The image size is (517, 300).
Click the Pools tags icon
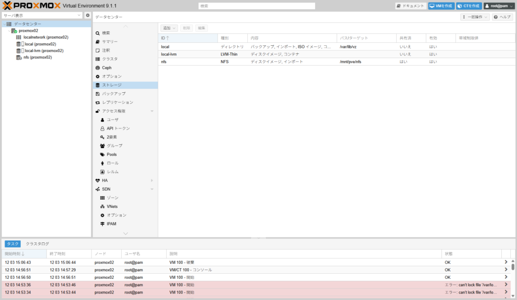tap(102, 154)
